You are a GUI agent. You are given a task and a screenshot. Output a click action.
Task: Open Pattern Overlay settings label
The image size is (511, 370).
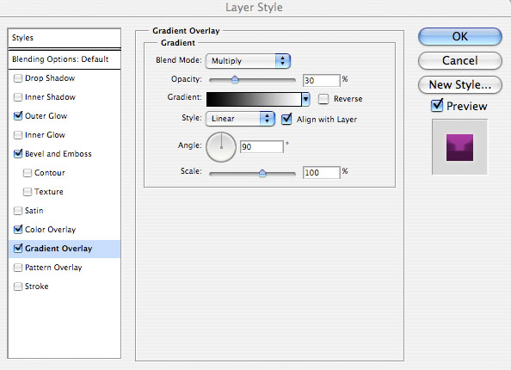[x=53, y=268]
